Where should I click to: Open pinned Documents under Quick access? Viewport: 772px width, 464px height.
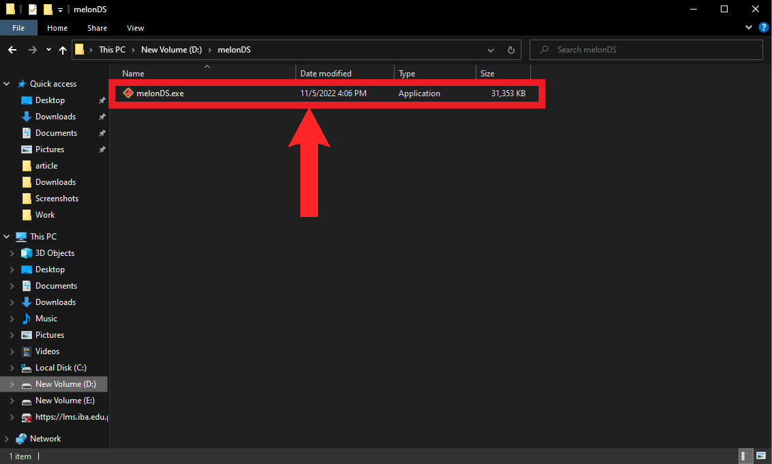pos(56,133)
